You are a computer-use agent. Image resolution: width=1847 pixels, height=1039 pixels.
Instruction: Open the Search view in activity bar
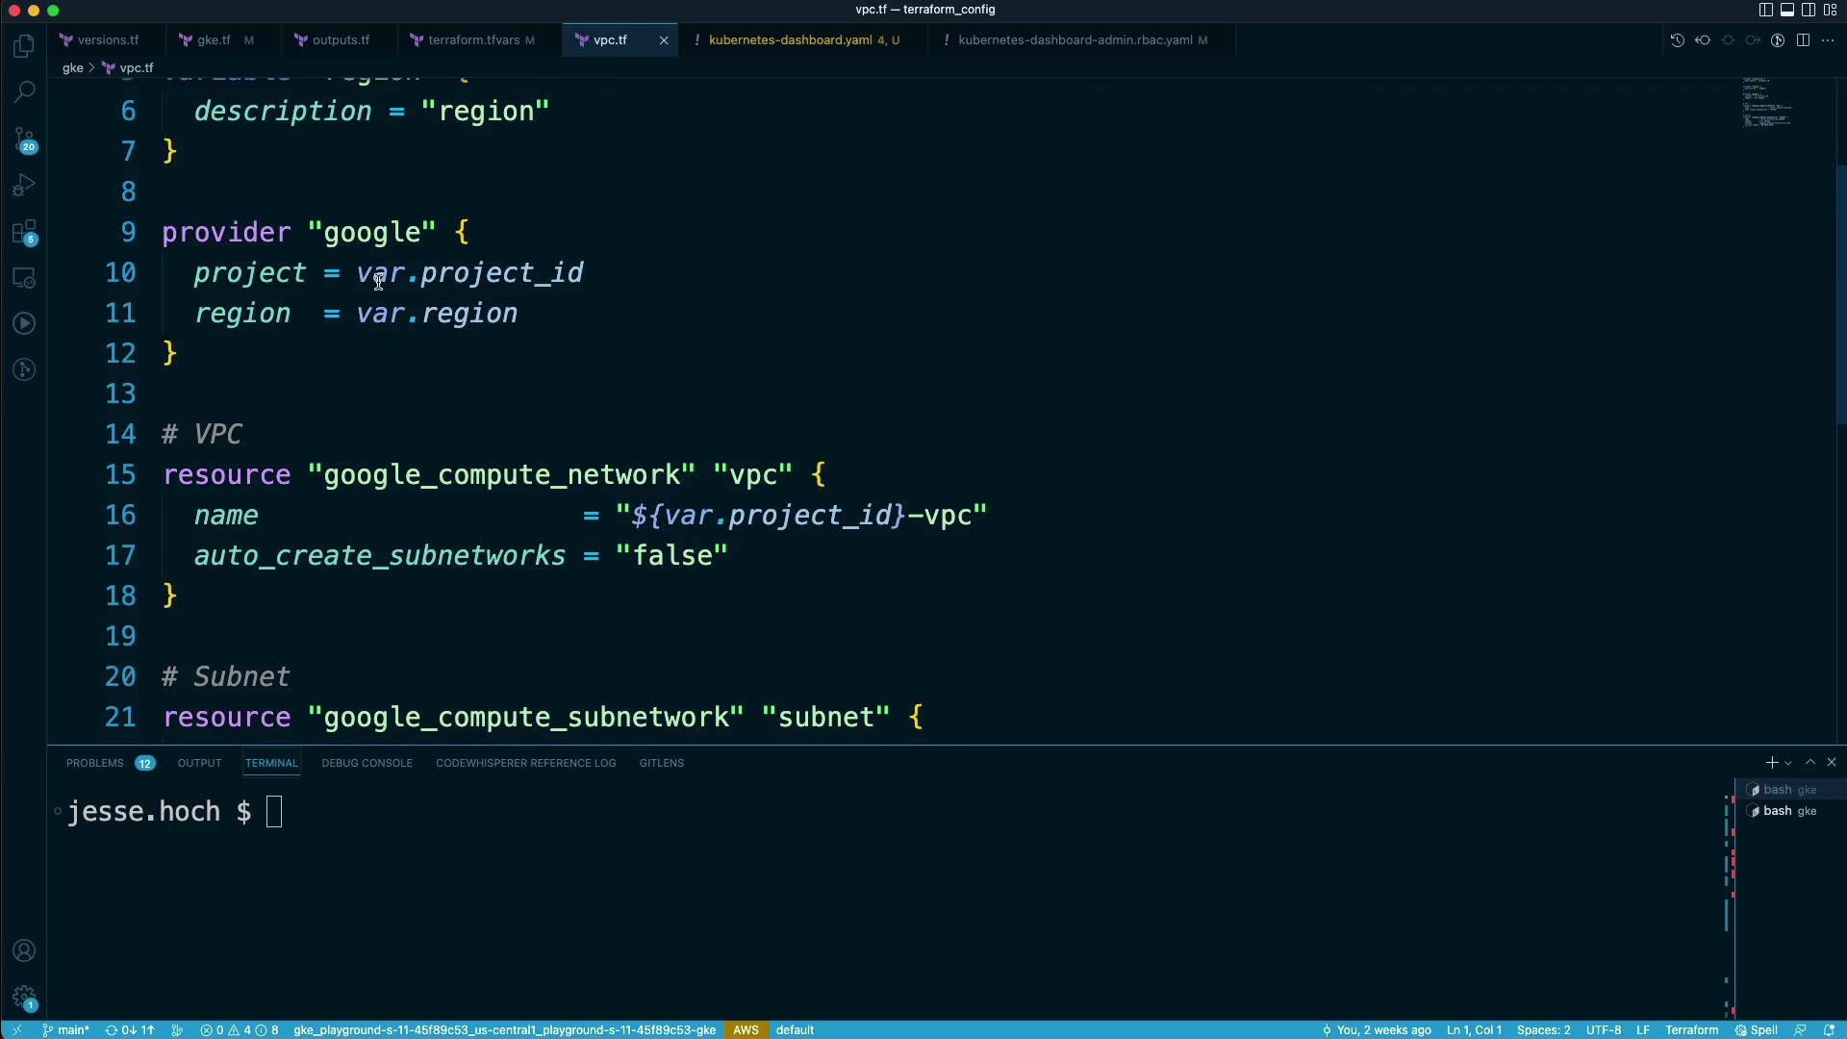point(25,92)
